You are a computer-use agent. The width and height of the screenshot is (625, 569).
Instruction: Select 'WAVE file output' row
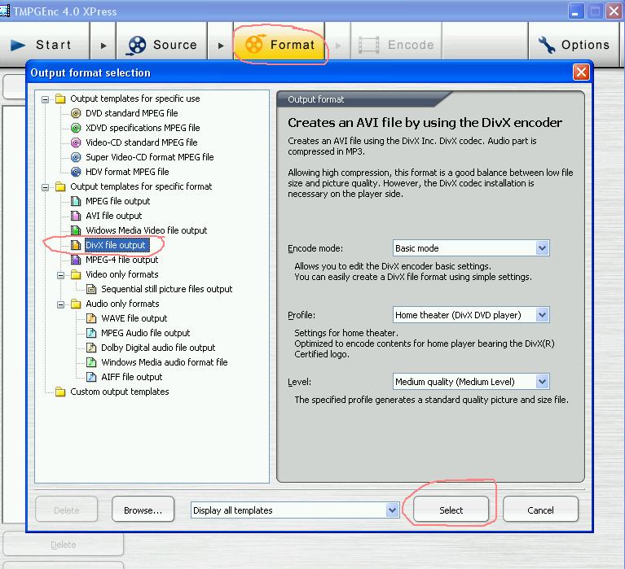pos(134,318)
